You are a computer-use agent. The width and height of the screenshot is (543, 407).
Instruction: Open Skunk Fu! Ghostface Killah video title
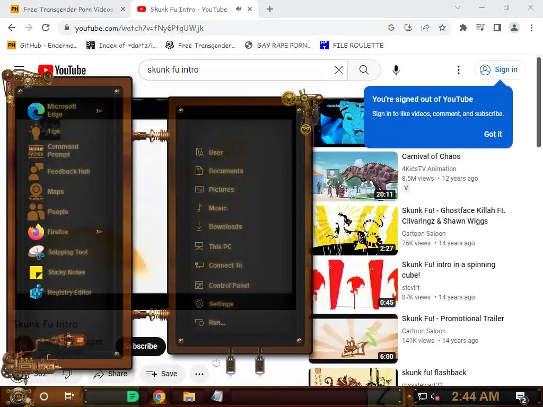tap(453, 216)
